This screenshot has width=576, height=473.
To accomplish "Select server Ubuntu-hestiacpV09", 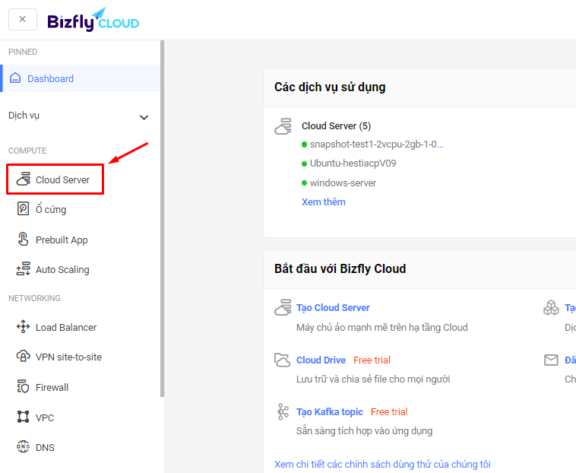I will [x=353, y=163].
